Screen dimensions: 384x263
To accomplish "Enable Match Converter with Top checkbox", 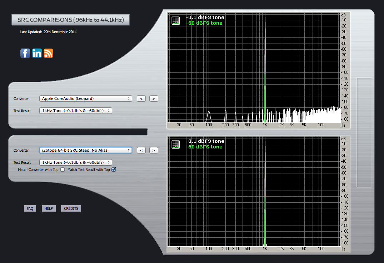I will tap(63, 170).
